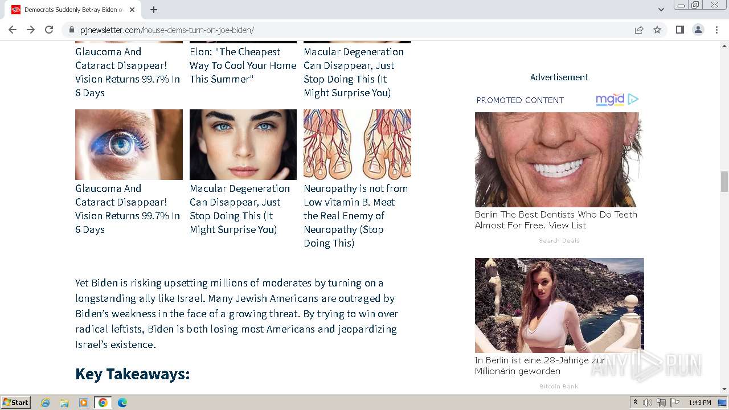Open the network connection tray icon

click(661, 403)
